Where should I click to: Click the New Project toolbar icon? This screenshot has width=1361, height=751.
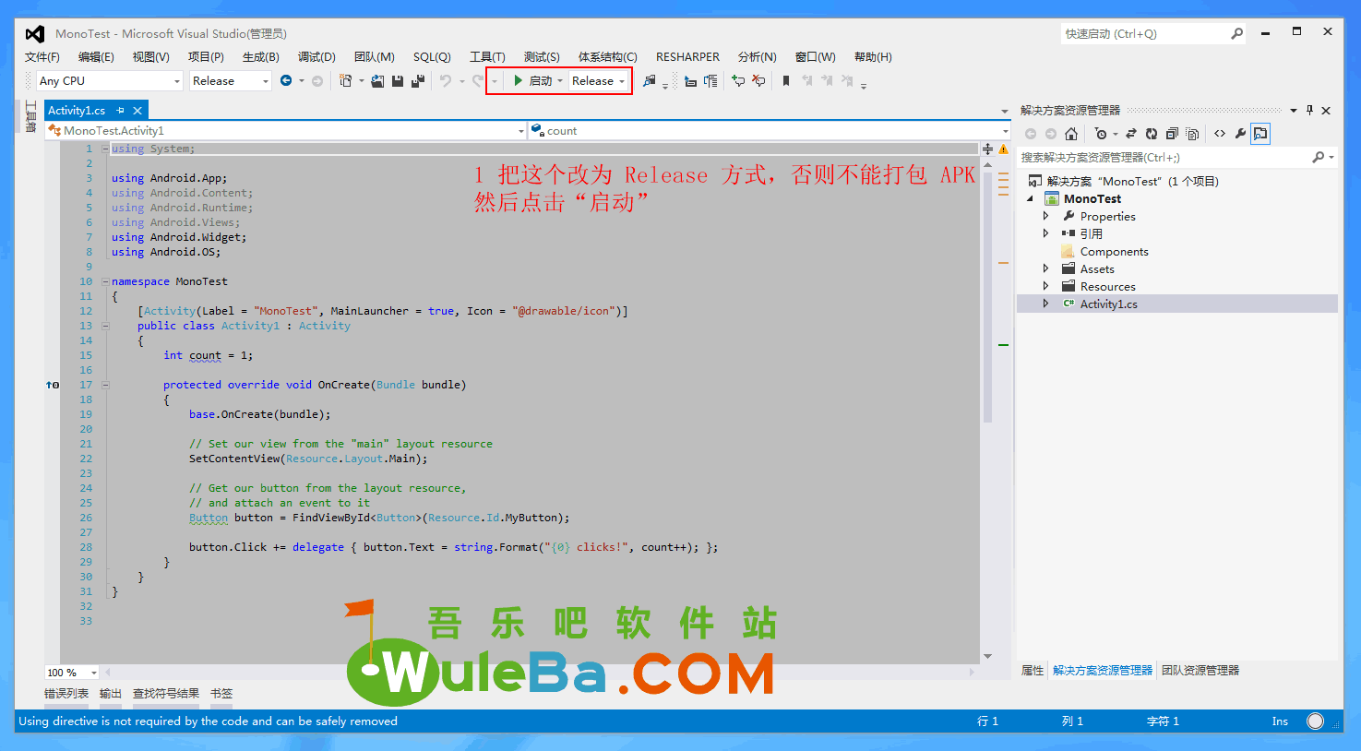[346, 81]
